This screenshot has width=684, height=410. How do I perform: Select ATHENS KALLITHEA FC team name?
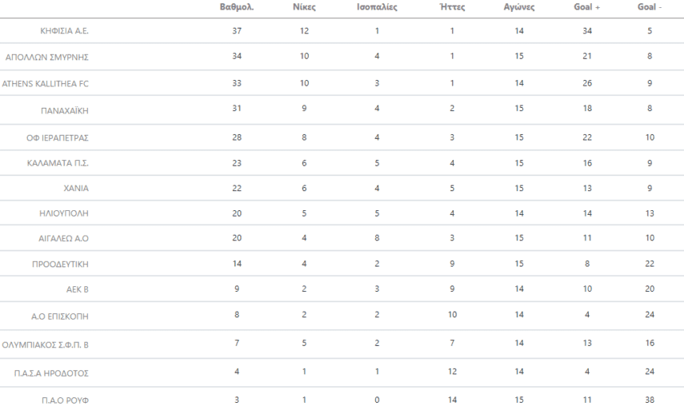45,83
